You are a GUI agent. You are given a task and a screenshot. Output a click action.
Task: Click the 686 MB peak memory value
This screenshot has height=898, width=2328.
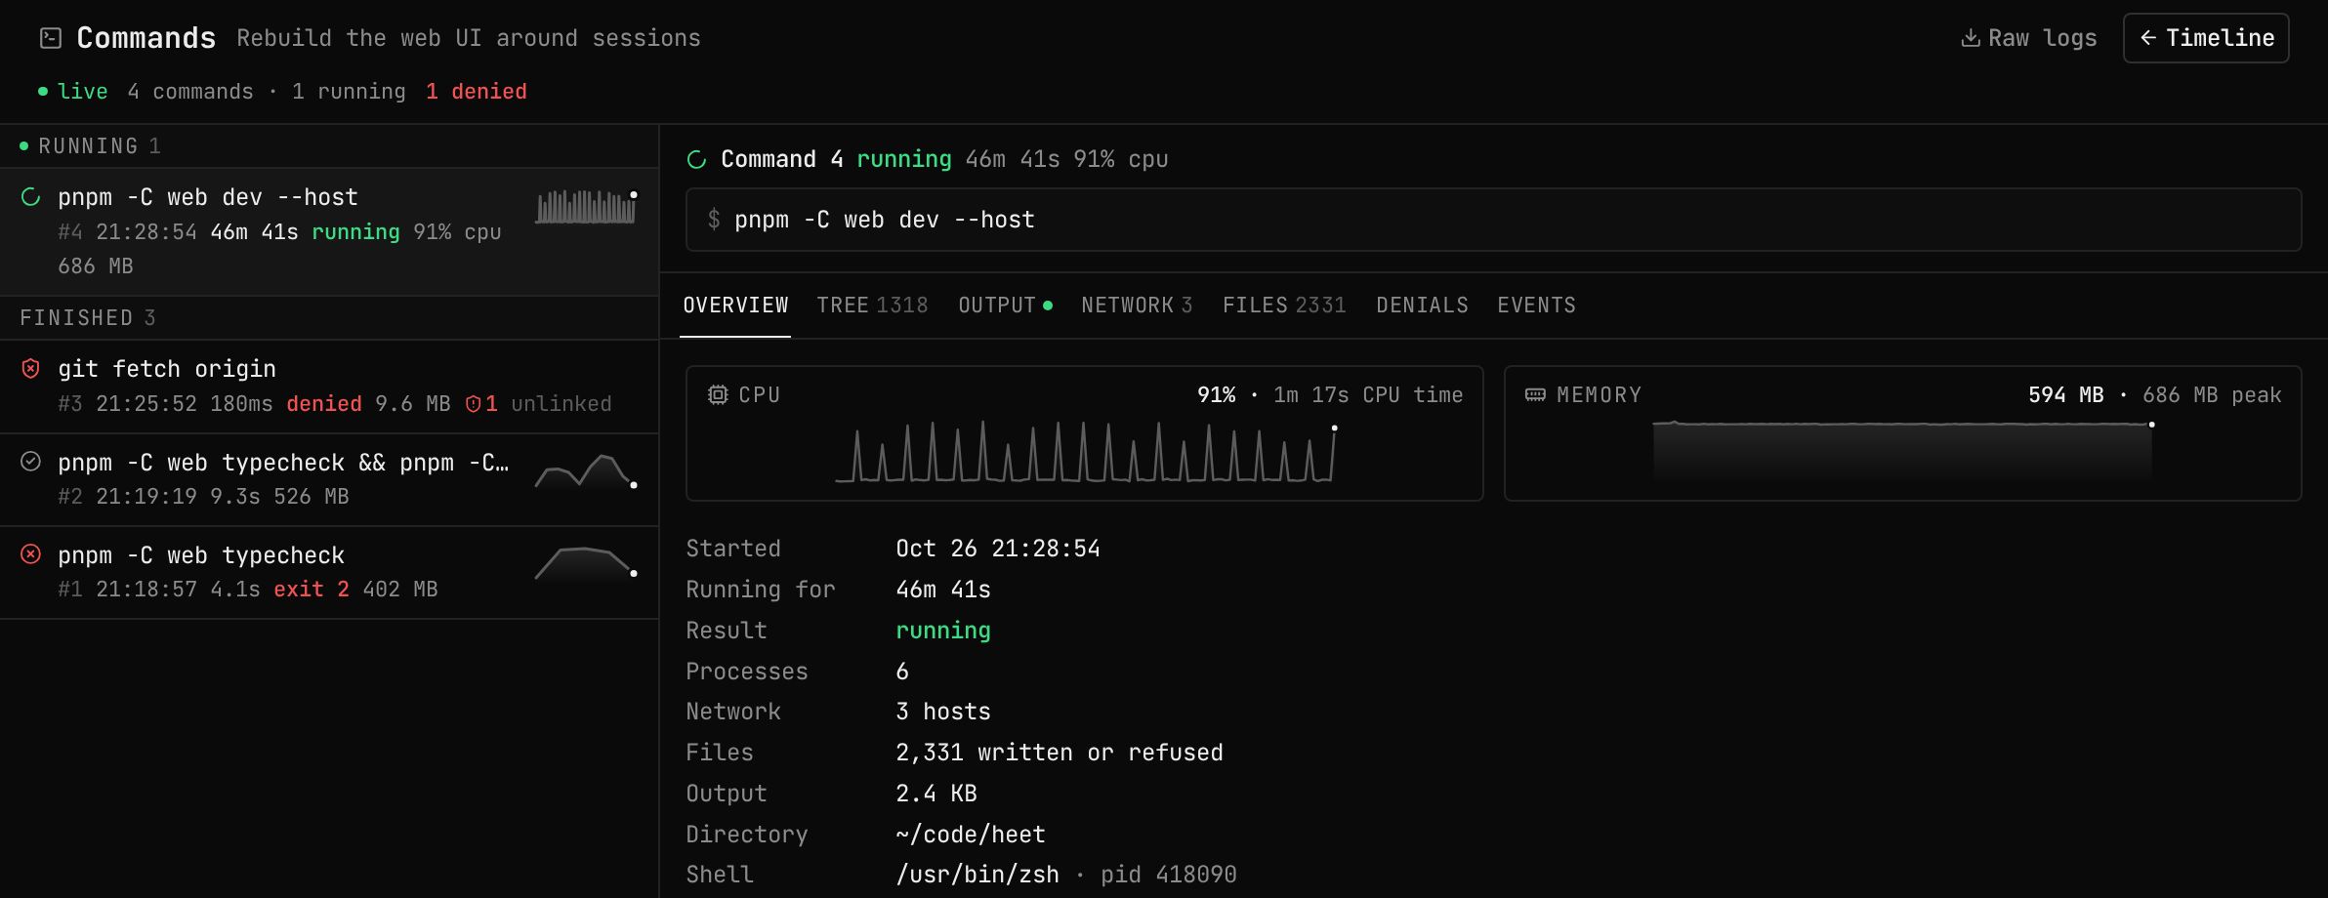click(2212, 395)
